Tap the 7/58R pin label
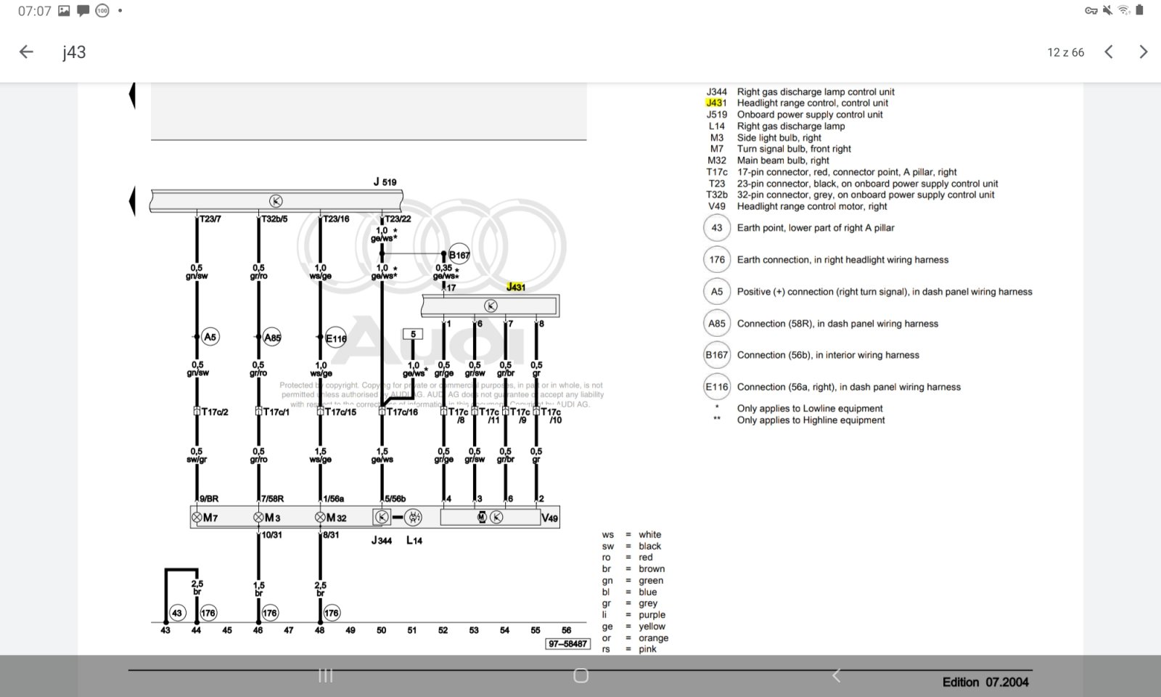1161x697 pixels. 273,499
